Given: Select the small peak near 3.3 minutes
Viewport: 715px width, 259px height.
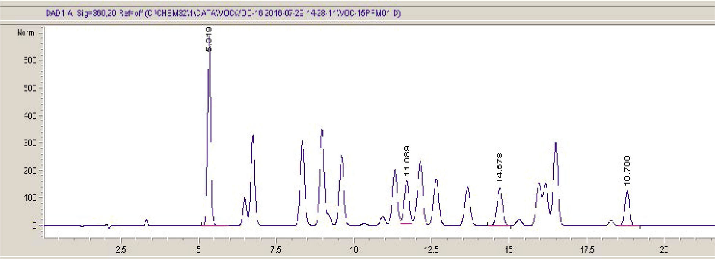Looking at the screenshot, I should (x=146, y=221).
